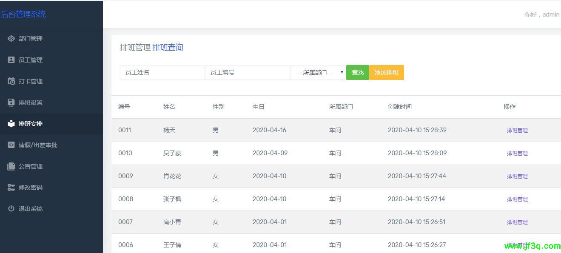The image size is (561, 253).
Task: Open 排班管理 link for 杨天
Action: coord(517,130)
